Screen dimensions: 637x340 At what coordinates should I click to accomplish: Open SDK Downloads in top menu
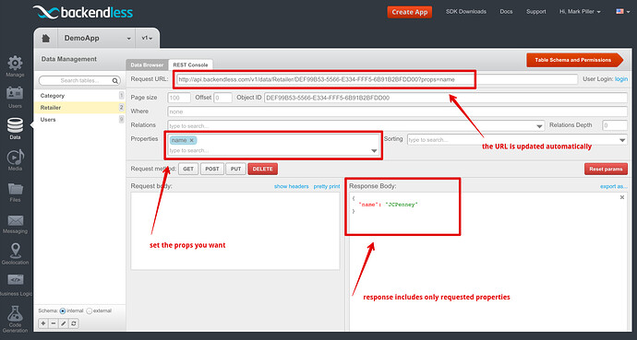465,12
